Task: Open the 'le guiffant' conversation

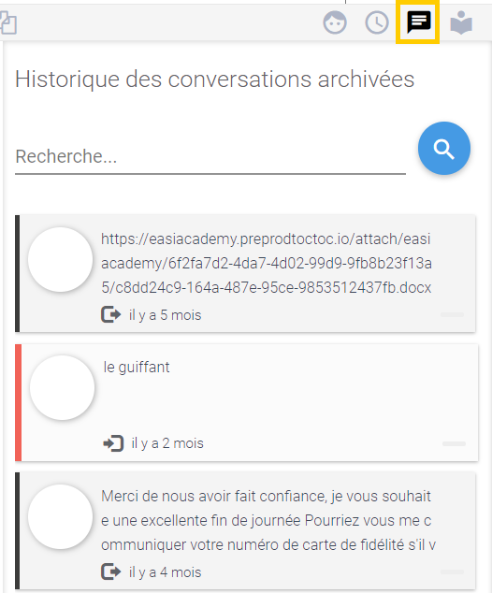Action: click(x=247, y=403)
